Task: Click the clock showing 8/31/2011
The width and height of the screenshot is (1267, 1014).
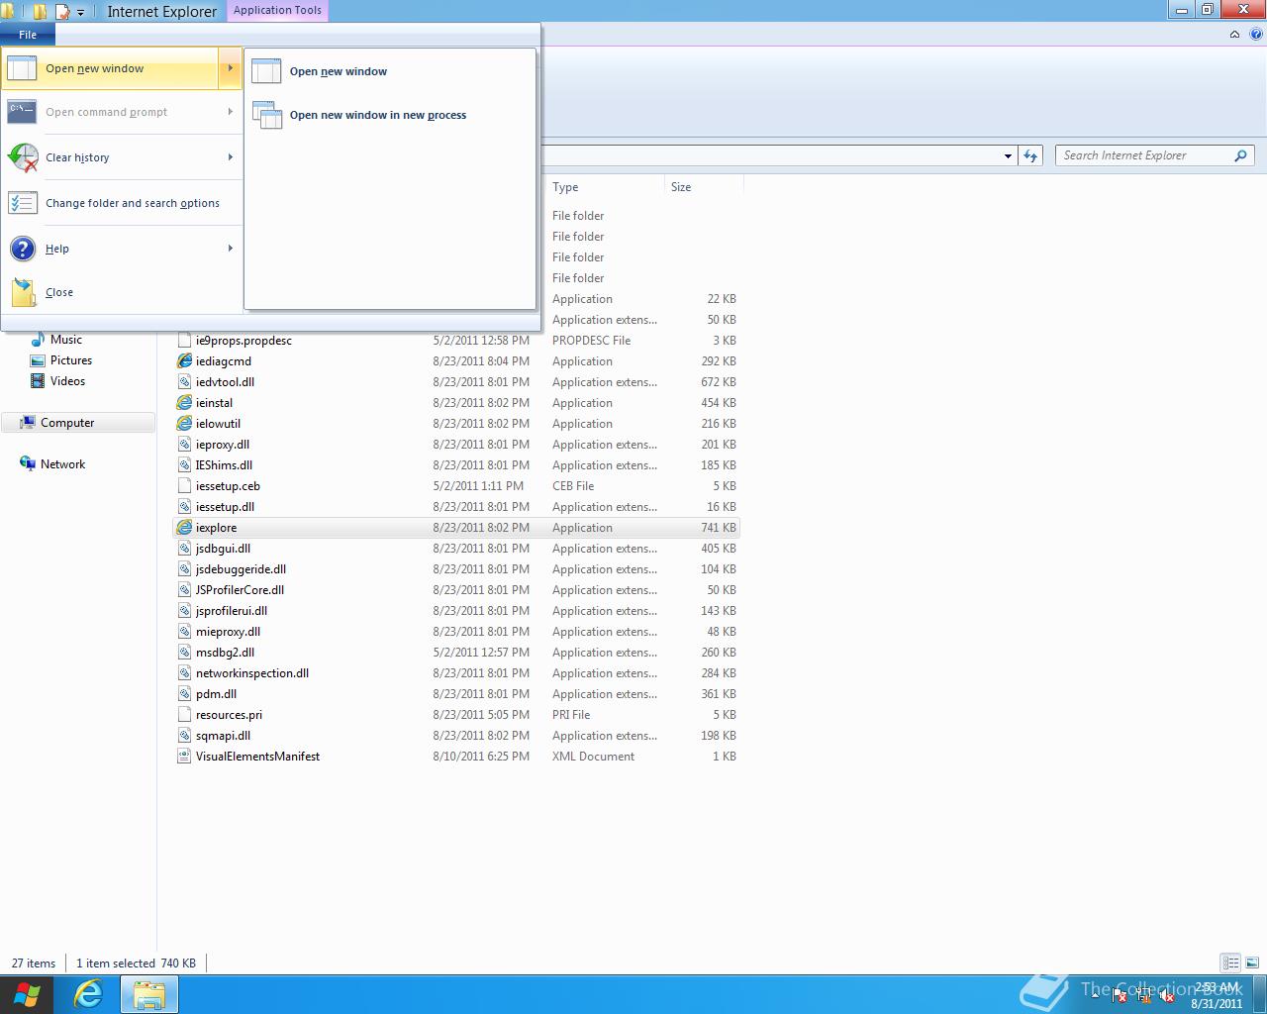Action: pos(1217,995)
